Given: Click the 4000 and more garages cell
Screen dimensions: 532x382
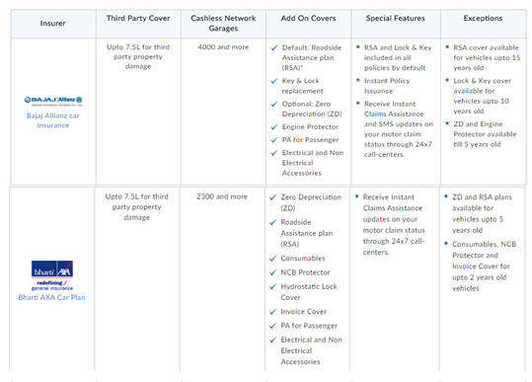Looking at the screenshot, I should 223,47.
